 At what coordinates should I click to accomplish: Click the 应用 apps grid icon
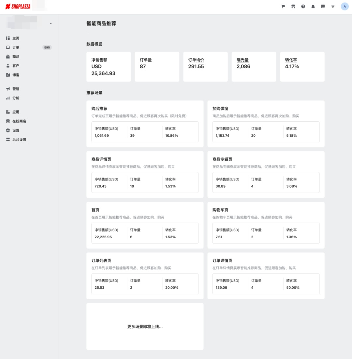pyautogui.click(x=8, y=112)
